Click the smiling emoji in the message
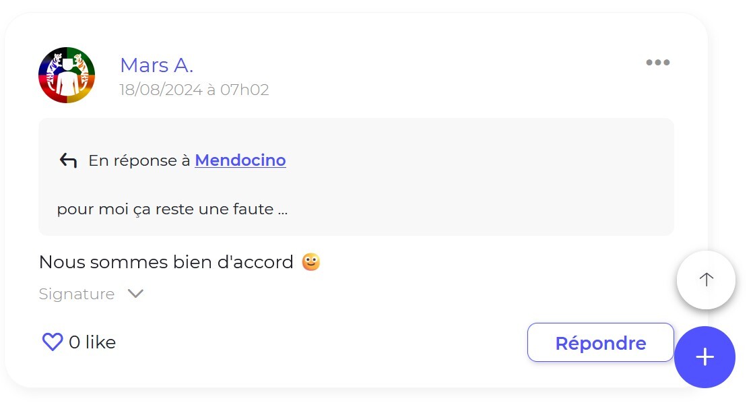This screenshot has width=753, height=405. [310, 262]
